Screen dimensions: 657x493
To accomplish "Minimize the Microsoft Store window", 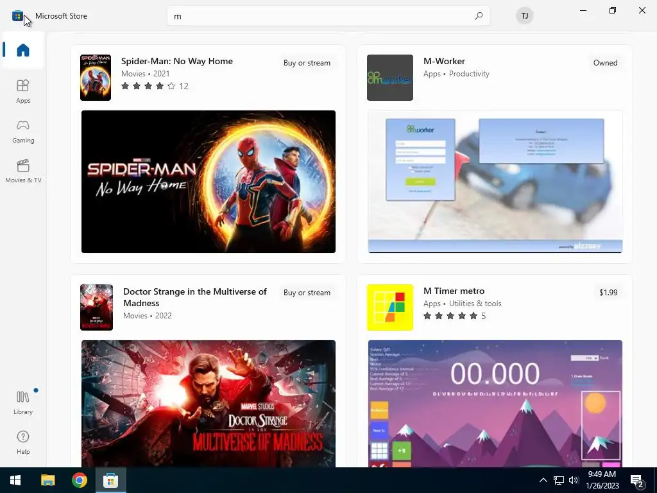I will coord(583,10).
